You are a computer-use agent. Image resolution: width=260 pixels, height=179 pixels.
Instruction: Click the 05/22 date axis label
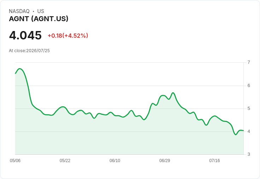click(65, 161)
